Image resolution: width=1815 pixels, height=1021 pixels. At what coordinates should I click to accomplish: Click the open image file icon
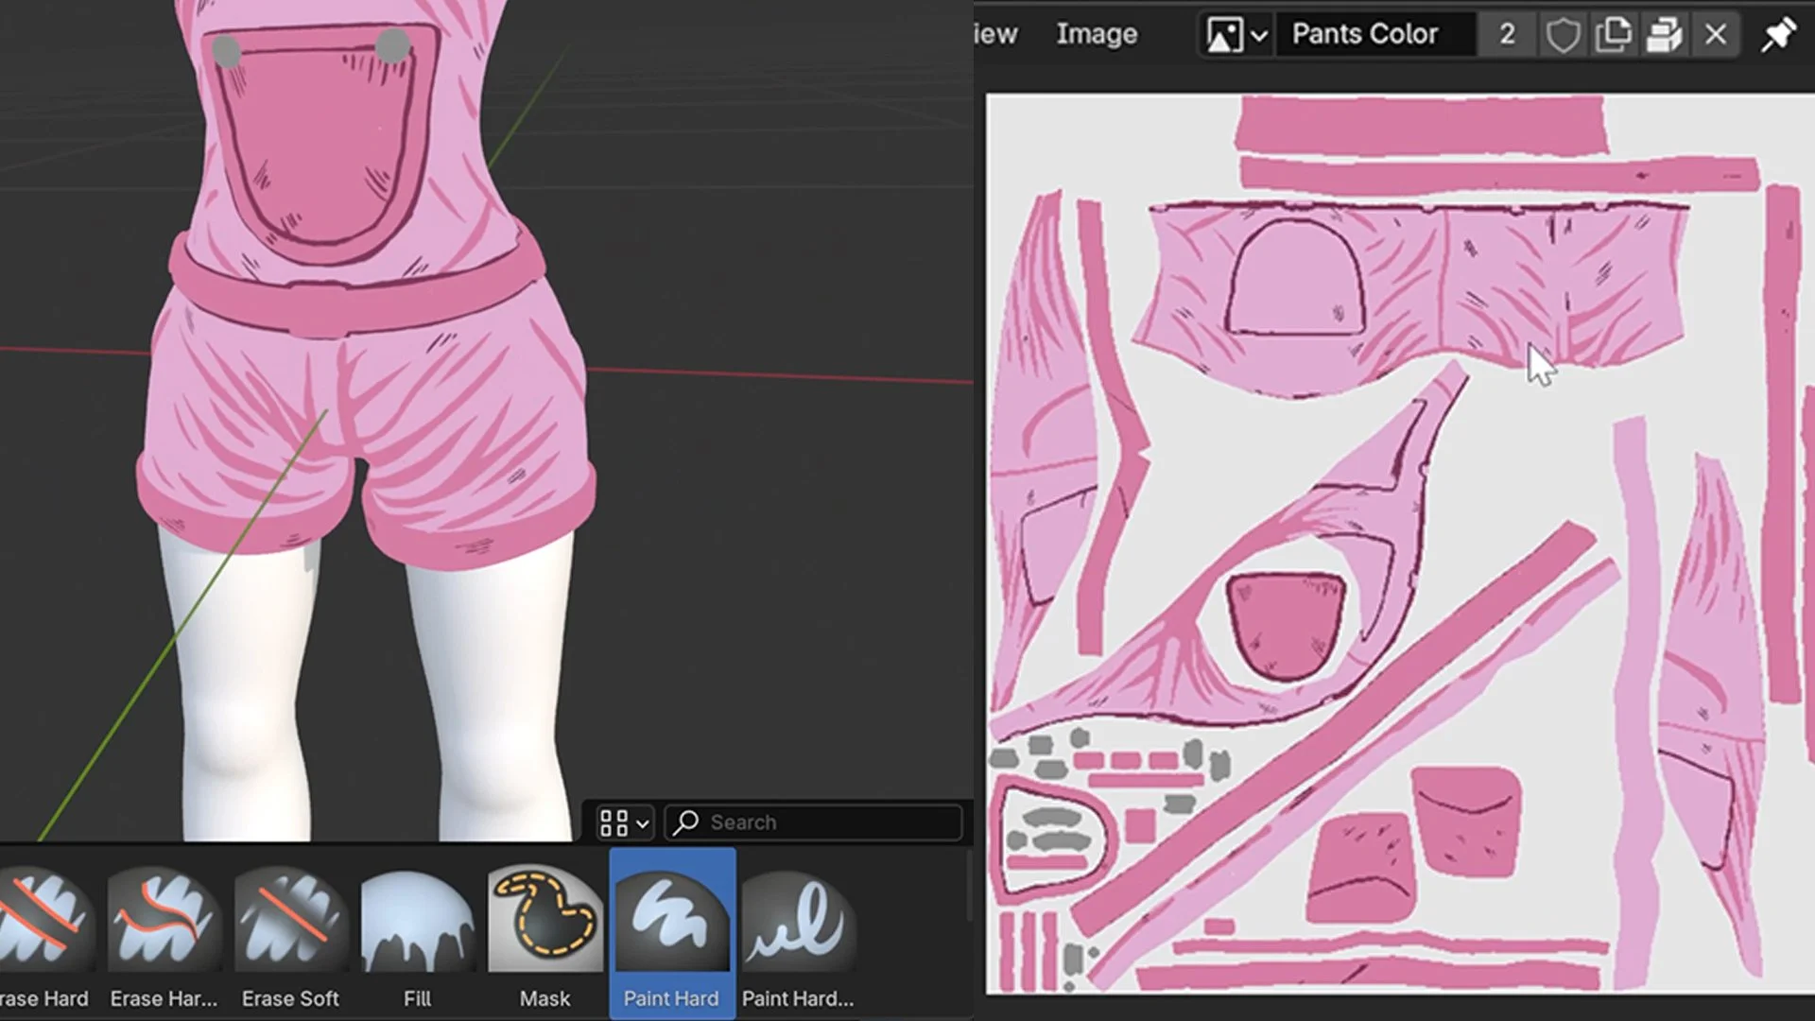click(1664, 35)
